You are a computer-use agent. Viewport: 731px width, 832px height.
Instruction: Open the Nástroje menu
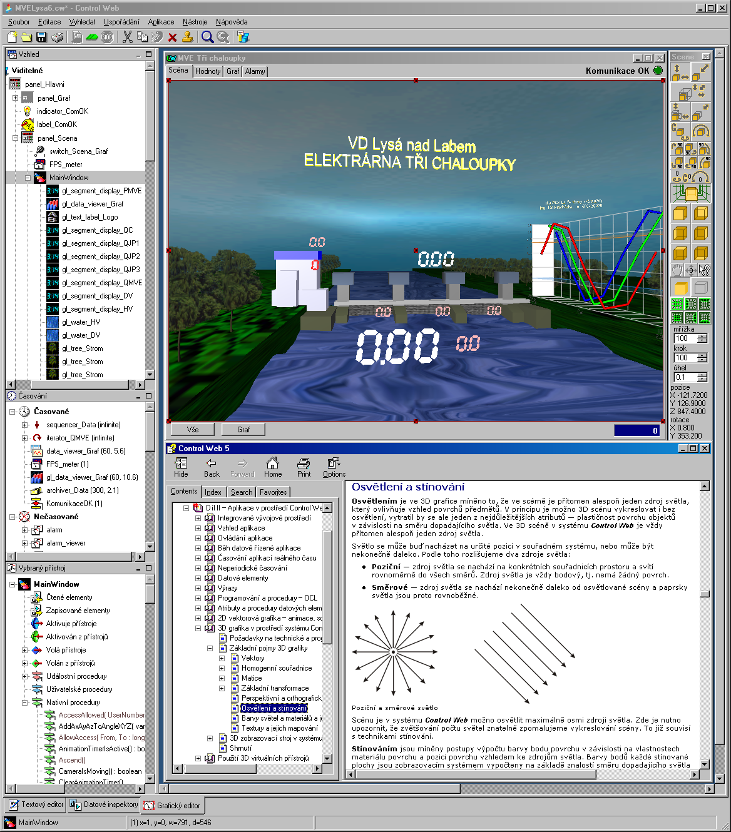(195, 22)
